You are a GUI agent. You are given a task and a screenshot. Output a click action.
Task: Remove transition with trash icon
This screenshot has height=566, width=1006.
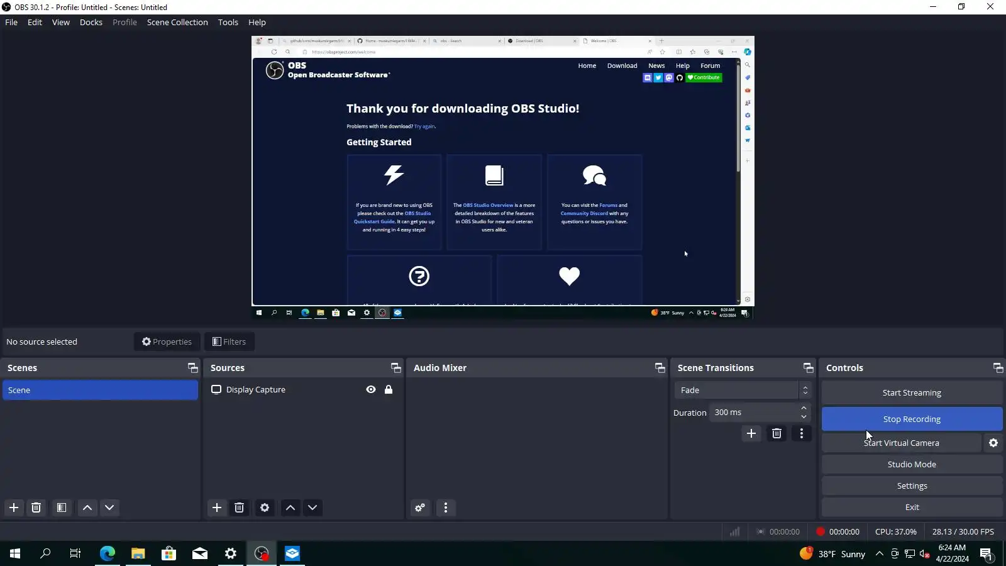[x=777, y=433]
